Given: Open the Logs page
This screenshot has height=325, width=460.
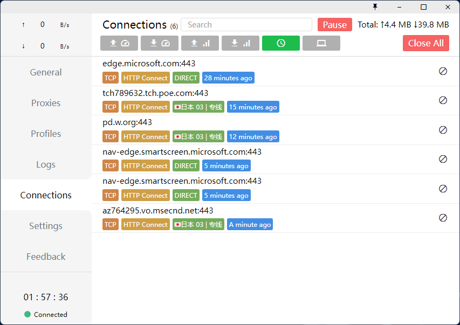Looking at the screenshot, I should 46,164.
